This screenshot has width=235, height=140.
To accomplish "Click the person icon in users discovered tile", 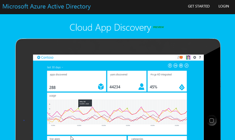I will (141, 87).
